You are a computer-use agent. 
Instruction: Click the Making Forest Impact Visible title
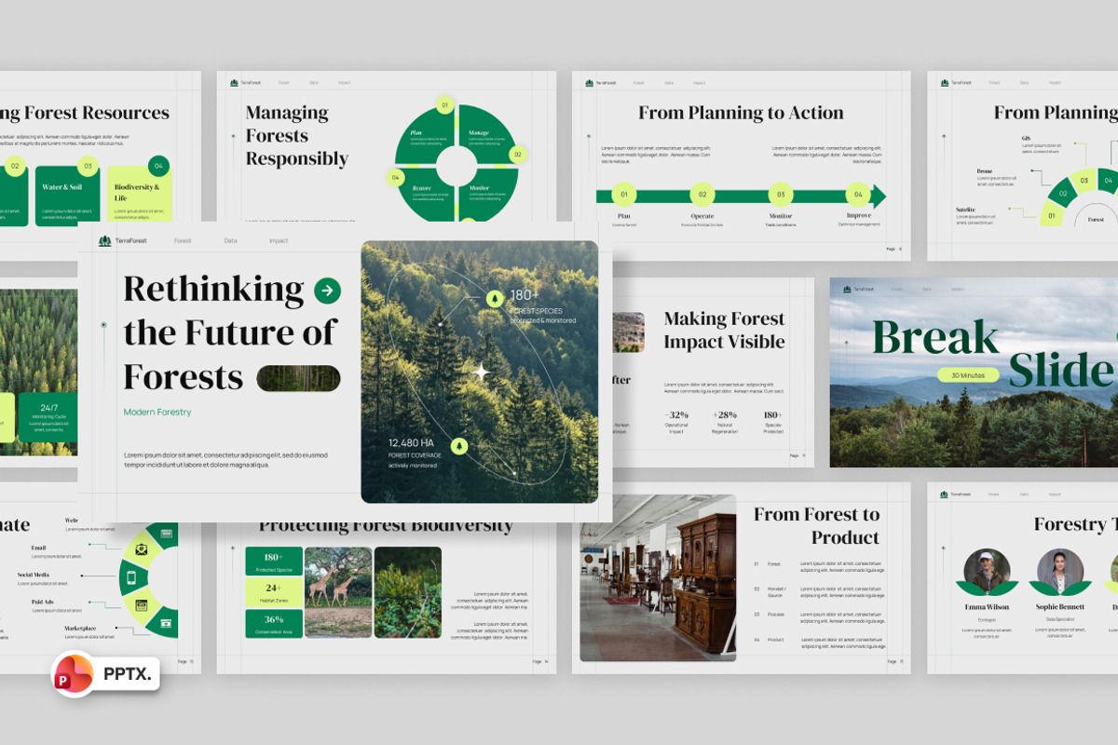click(x=725, y=330)
